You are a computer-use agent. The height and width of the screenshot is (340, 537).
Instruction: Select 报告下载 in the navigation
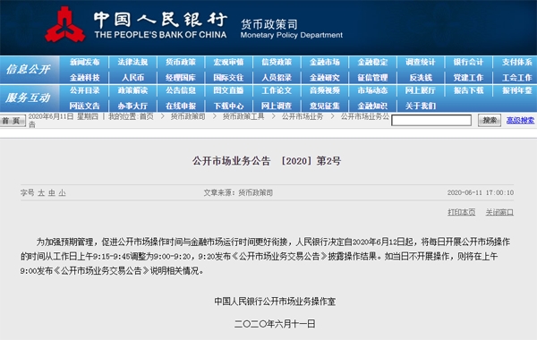pyautogui.click(x=468, y=90)
